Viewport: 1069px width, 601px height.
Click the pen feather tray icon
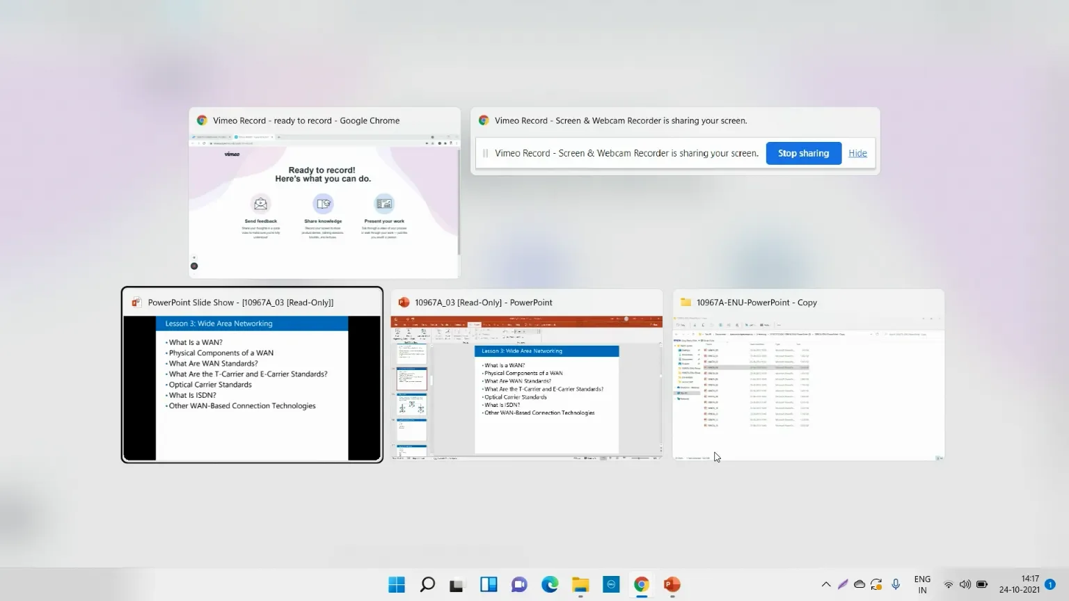[x=843, y=584]
